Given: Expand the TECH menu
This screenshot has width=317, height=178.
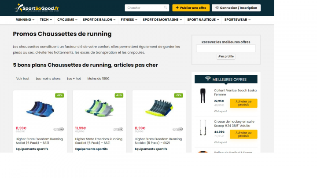Looking at the screenshot, I should (46, 20).
